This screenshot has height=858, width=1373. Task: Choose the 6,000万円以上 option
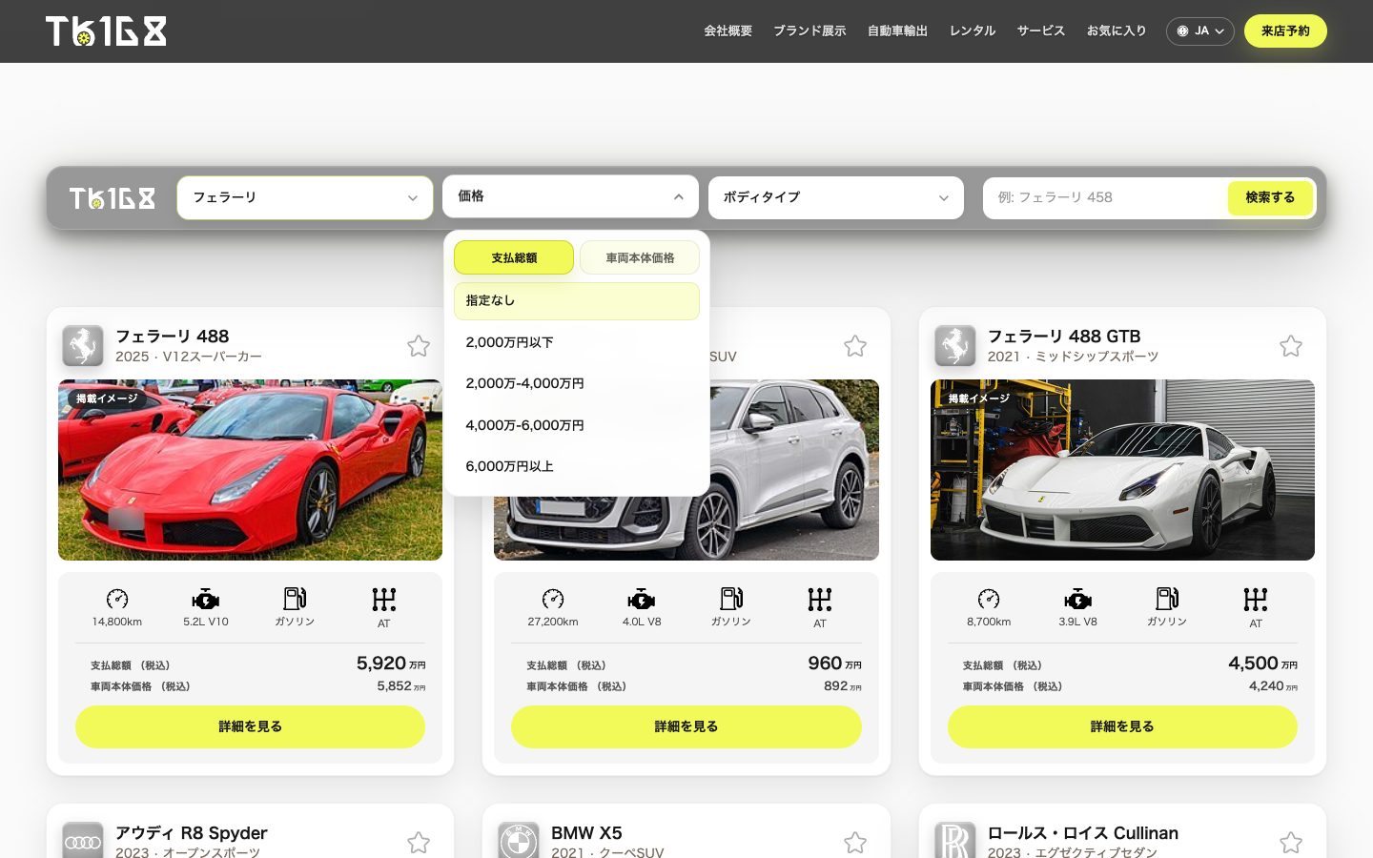point(577,466)
